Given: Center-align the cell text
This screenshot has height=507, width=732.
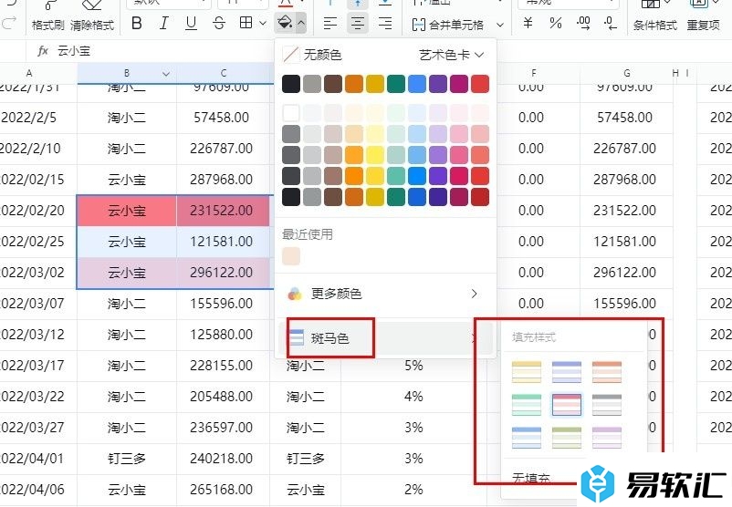Looking at the screenshot, I should [358, 23].
